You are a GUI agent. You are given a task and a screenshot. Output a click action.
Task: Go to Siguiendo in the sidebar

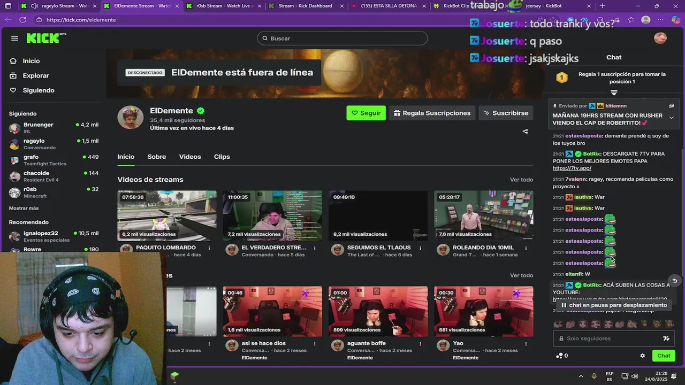(x=39, y=90)
